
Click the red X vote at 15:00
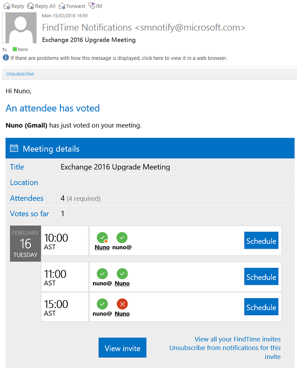[122, 304]
